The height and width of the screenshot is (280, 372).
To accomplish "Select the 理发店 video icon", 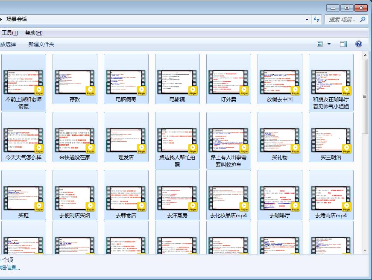I will pyautogui.click(x=126, y=140).
